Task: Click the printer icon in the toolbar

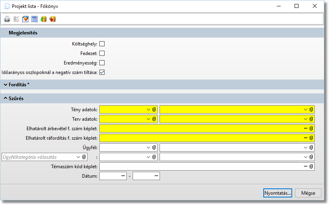Action: coord(7,19)
